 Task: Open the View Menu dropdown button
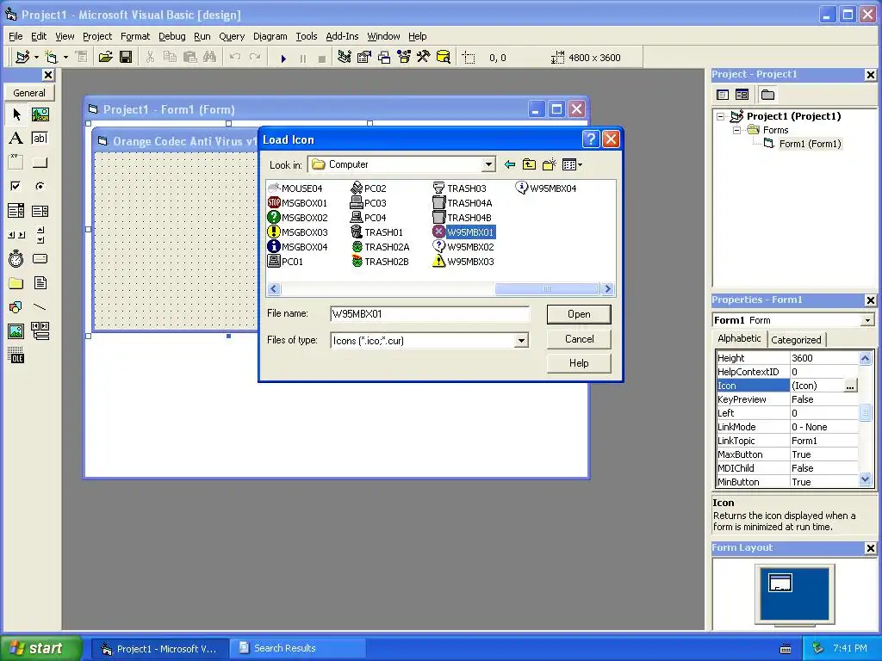(573, 164)
